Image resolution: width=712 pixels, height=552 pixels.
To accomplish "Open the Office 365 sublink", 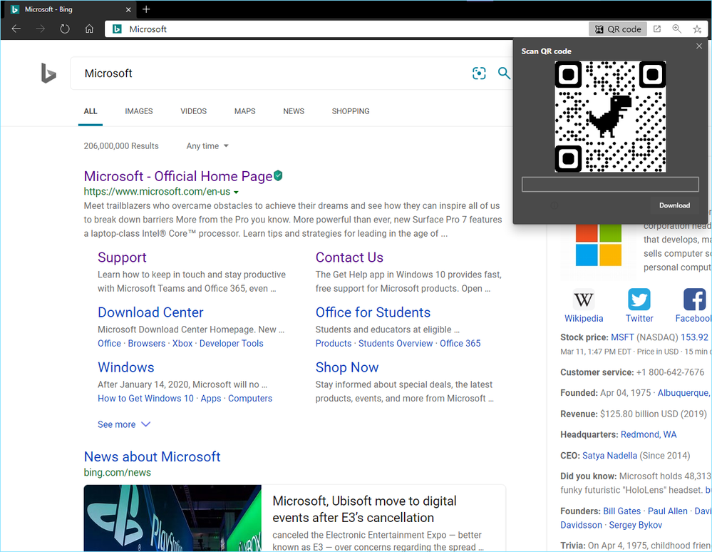I will point(460,344).
